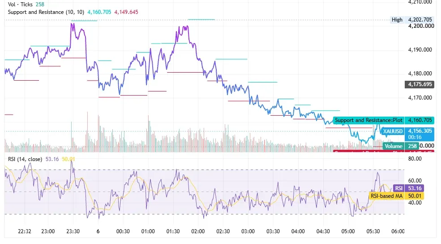This screenshot has width=441, height=244.
Task: Click the teal 4,160.705 value in the indicator legend
Action: [x=99, y=12]
